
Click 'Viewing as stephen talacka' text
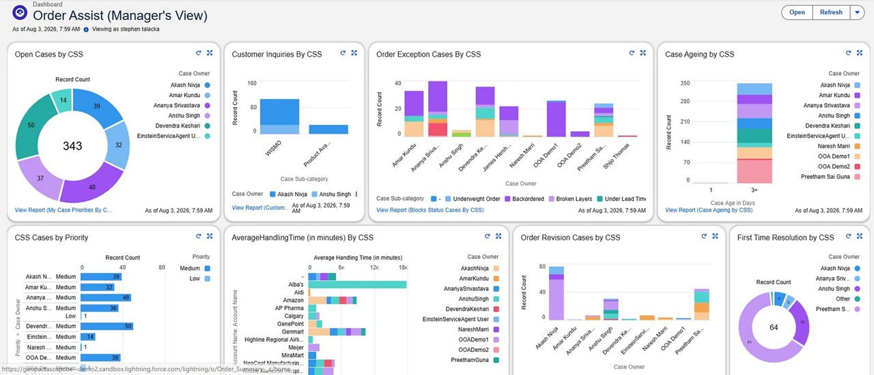click(x=126, y=29)
